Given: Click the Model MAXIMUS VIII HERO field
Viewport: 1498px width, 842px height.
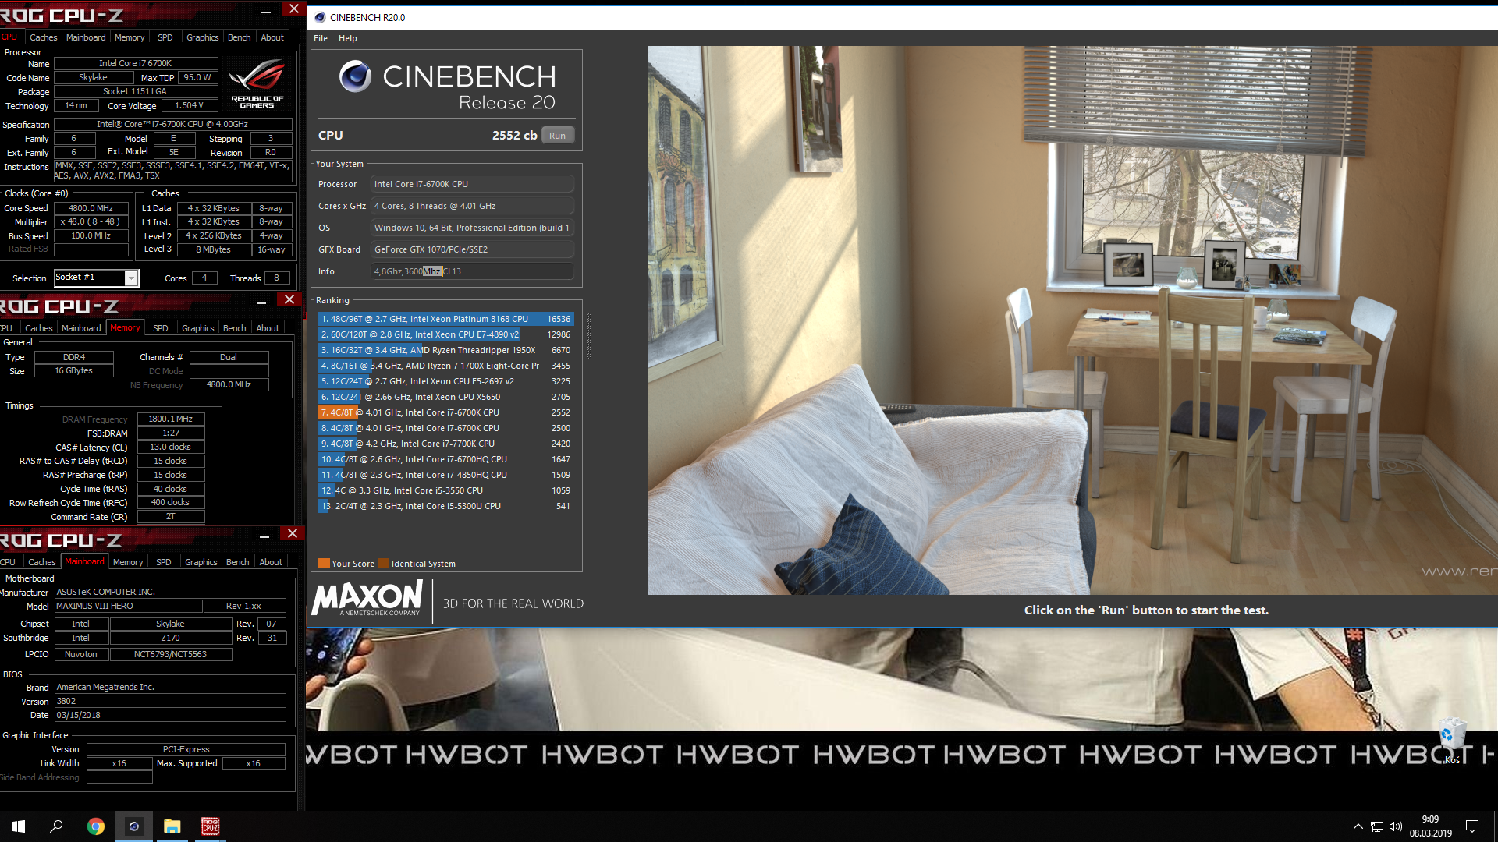Looking at the screenshot, I should pyautogui.click(x=128, y=606).
